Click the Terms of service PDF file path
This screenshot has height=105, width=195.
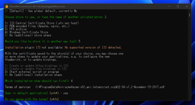tap(100, 87)
